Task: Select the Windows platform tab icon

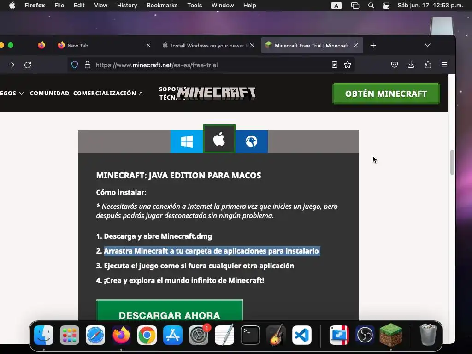Action: click(187, 142)
